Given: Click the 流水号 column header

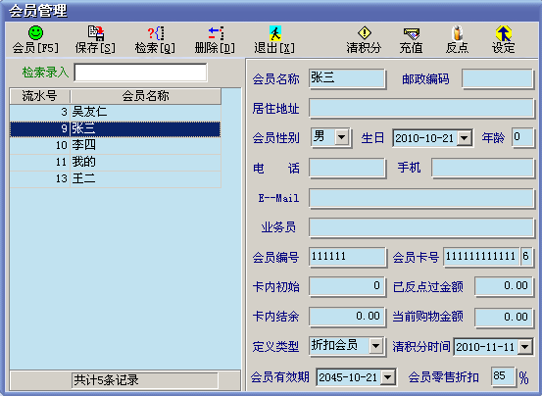Looking at the screenshot, I should tap(40, 96).
